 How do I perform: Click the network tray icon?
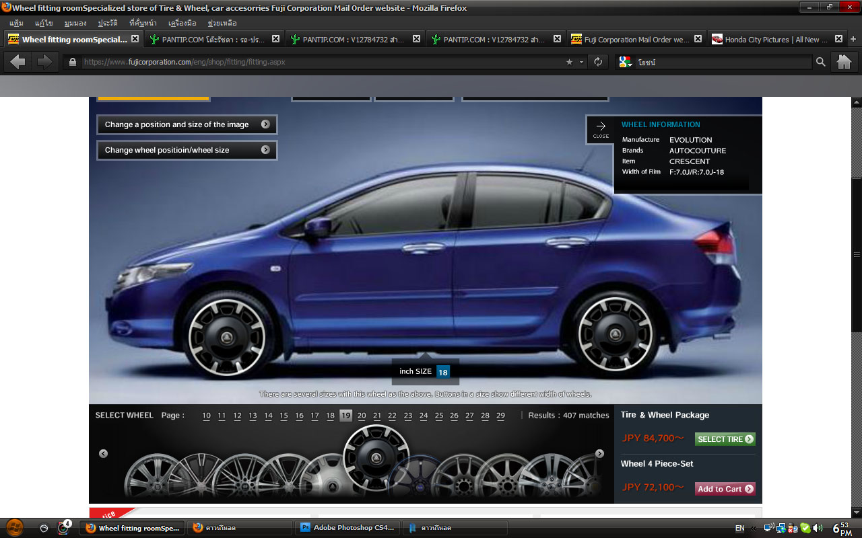tap(782, 528)
